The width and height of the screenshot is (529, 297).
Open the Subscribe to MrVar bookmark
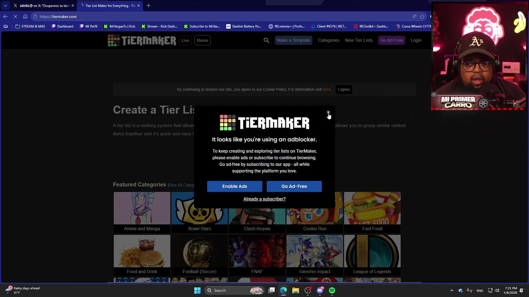click(202, 26)
